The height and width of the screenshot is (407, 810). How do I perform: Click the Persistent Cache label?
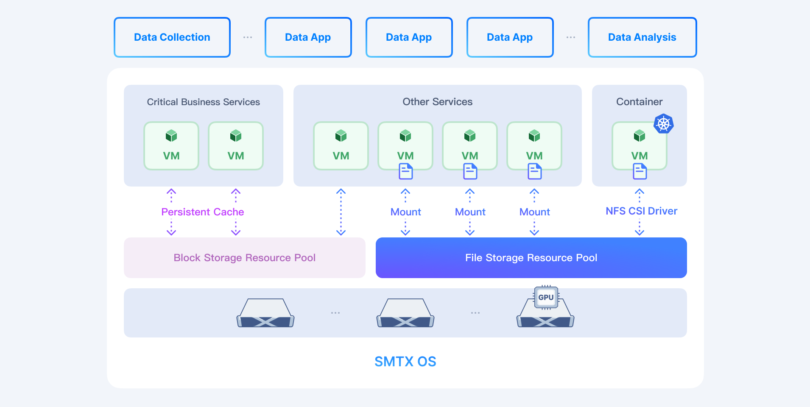(203, 212)
